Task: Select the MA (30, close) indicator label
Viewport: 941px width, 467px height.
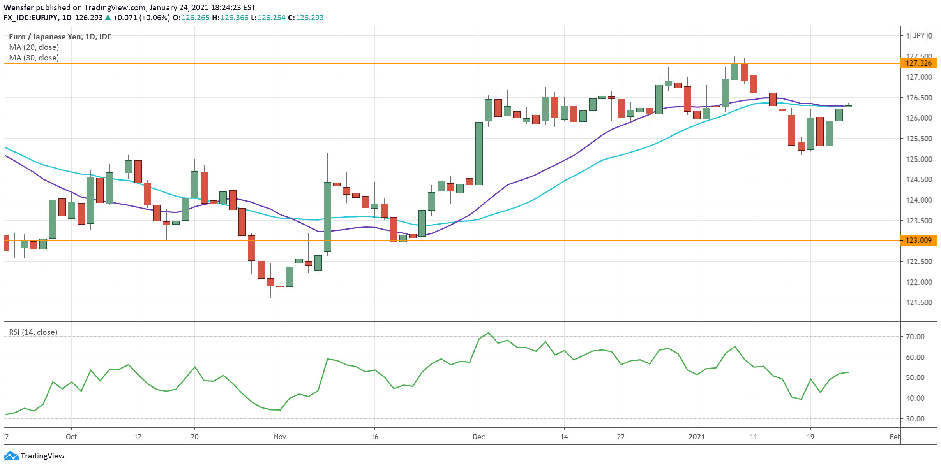Action: [34, 58]
